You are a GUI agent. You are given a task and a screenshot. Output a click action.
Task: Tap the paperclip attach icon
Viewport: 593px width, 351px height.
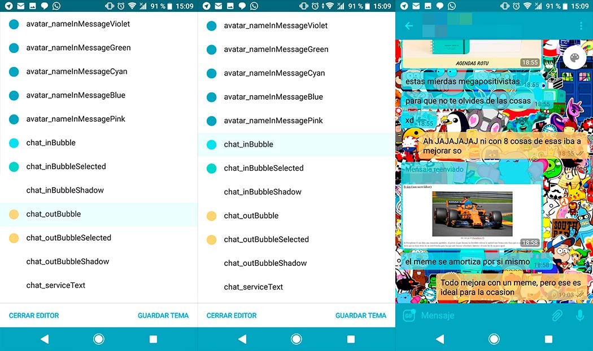click(557, 315)
